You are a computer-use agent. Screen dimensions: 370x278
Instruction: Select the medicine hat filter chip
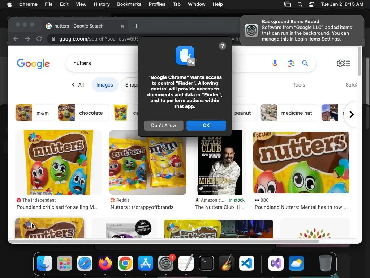289,113
